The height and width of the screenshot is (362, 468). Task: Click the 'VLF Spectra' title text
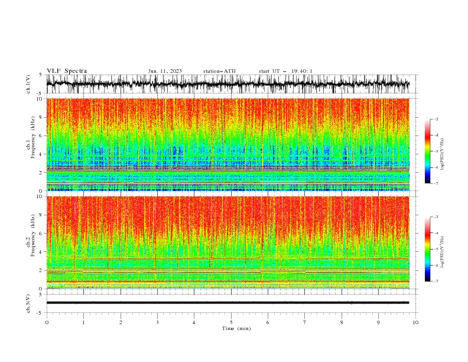67,71
